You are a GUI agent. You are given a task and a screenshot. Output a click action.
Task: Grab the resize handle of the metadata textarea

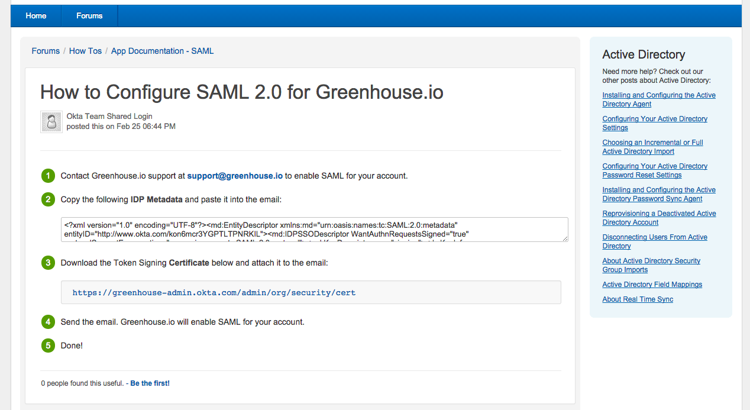(564, 238)
